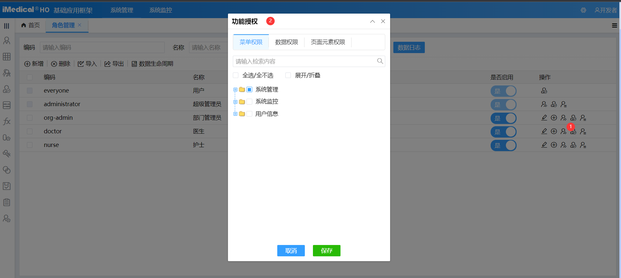
Task: Click the add plus icon in org-admin row
Action: point(554,118)
